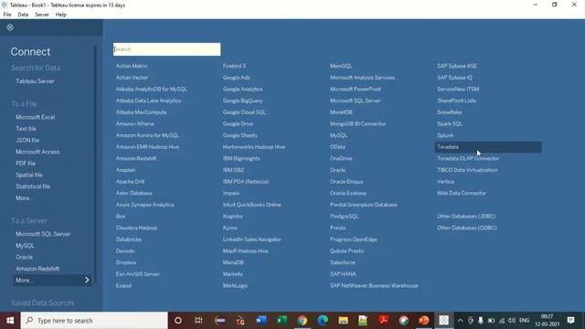Image resolution: width=585 pixels, height=329 pixels.
Task: Expand To a Server More connectors arrow
Action: click(87, 281)
